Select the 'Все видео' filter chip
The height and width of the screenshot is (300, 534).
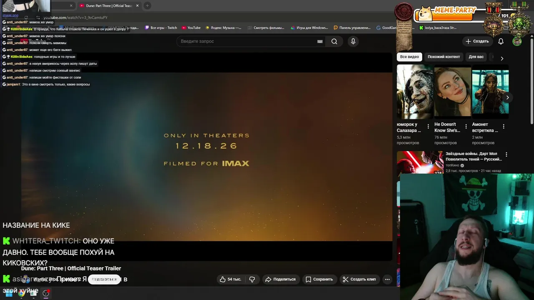[x=409, y=57]
